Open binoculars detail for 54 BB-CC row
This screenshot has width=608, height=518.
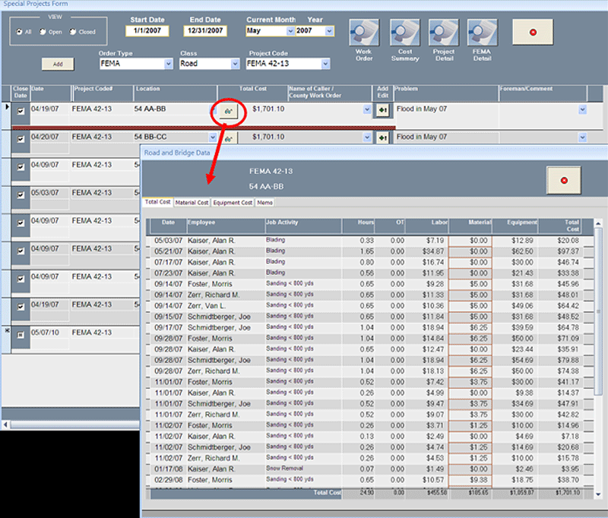click(x=228, y=138)
